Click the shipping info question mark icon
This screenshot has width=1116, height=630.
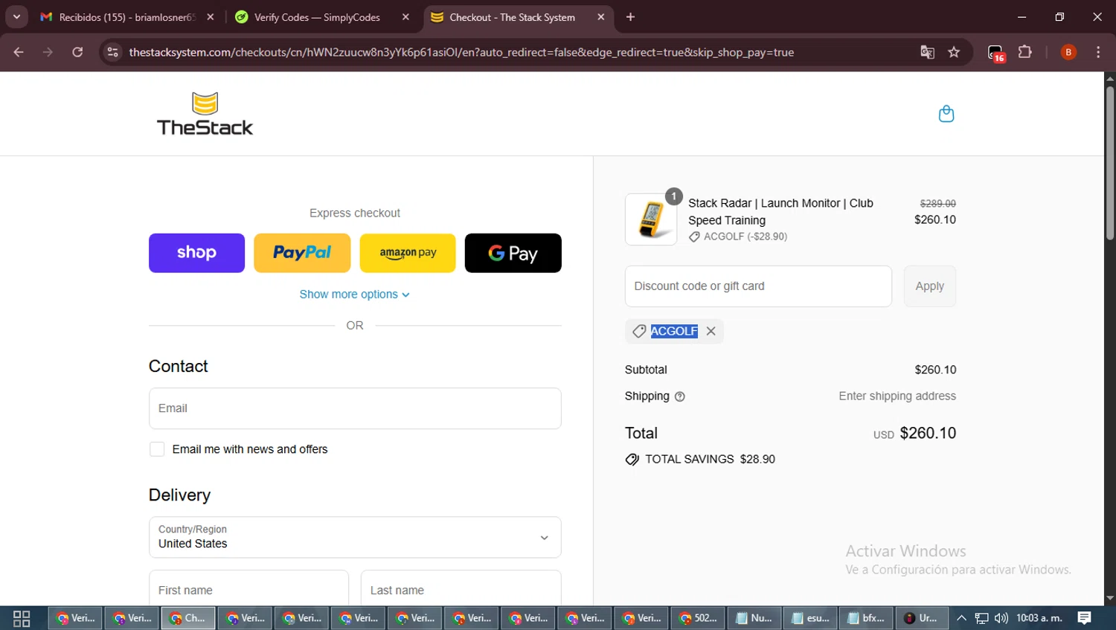click(x=679, y=396)
